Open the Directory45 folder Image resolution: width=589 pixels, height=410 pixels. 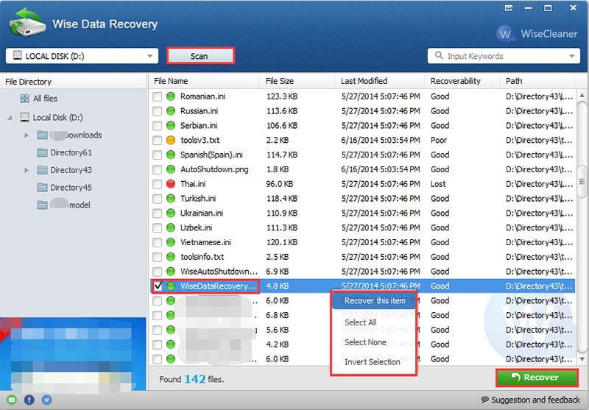tap(71, 188)
